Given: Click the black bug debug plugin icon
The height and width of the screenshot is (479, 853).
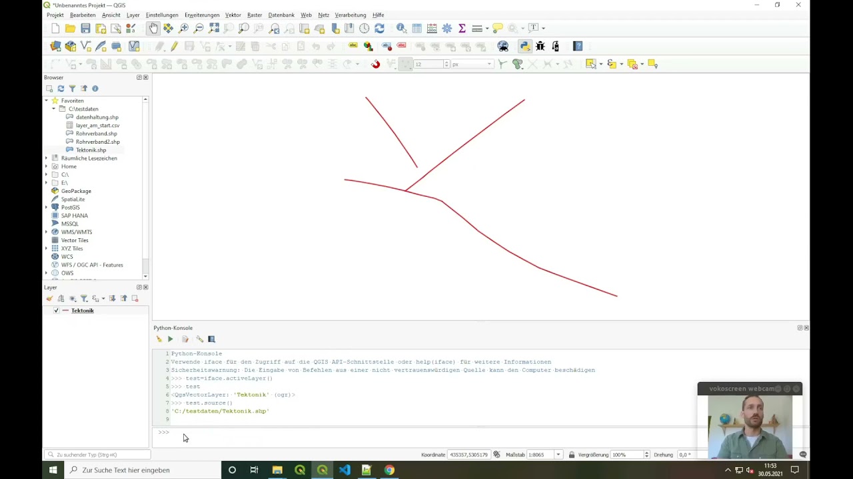Looking at the screenshot, I should 540,46.
